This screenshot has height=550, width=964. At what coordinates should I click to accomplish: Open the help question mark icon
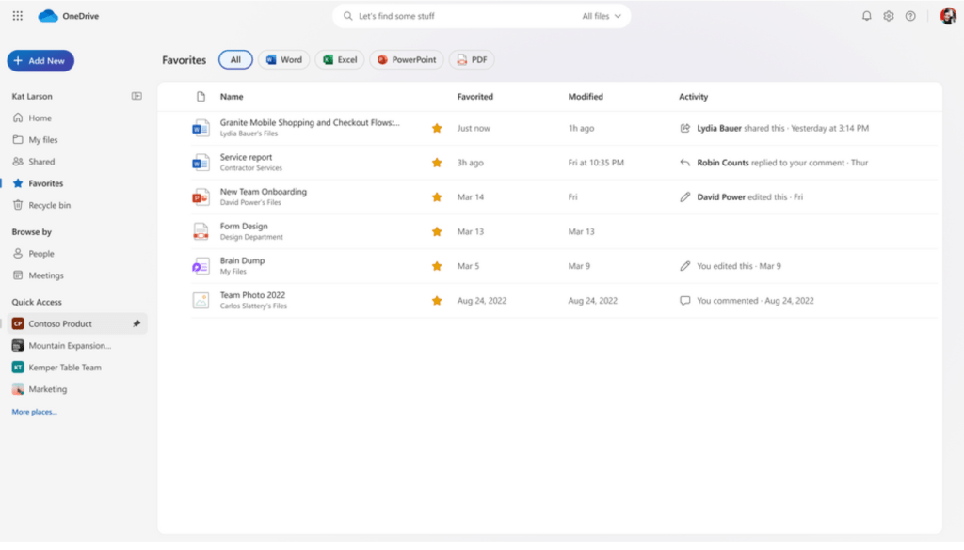click(x=910, y=16)
